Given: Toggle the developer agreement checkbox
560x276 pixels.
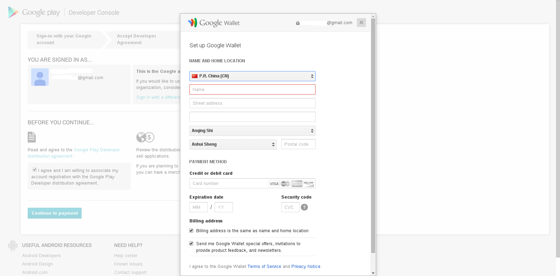Looking at the screenshot, I should coord(35,170).
